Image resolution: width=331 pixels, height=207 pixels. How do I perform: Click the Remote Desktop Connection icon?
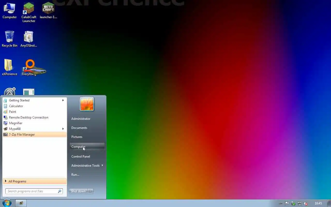(x=5, y=117)
